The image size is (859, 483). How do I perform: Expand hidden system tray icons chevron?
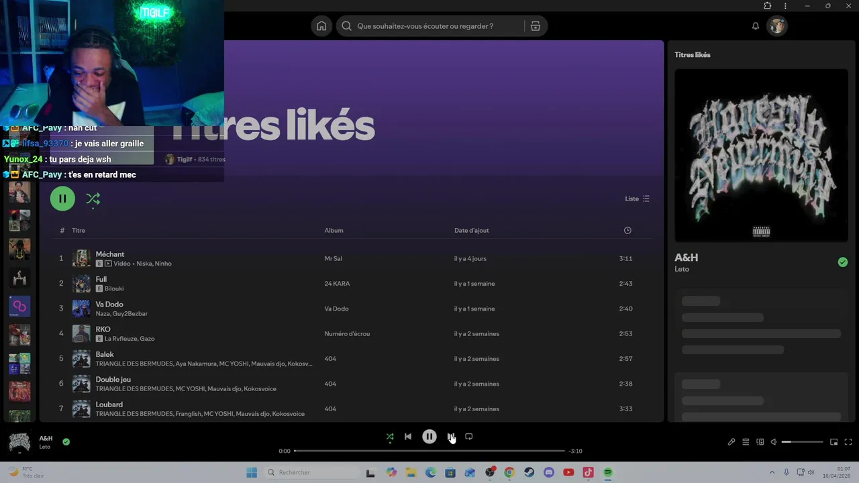[x=772, y=472]
